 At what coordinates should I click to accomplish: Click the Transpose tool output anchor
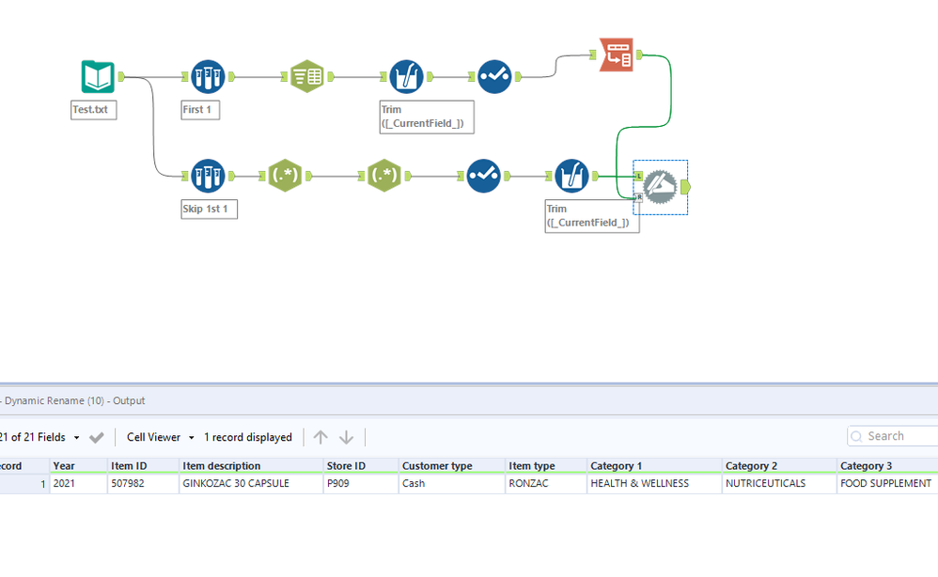click(x=639, y=55)
